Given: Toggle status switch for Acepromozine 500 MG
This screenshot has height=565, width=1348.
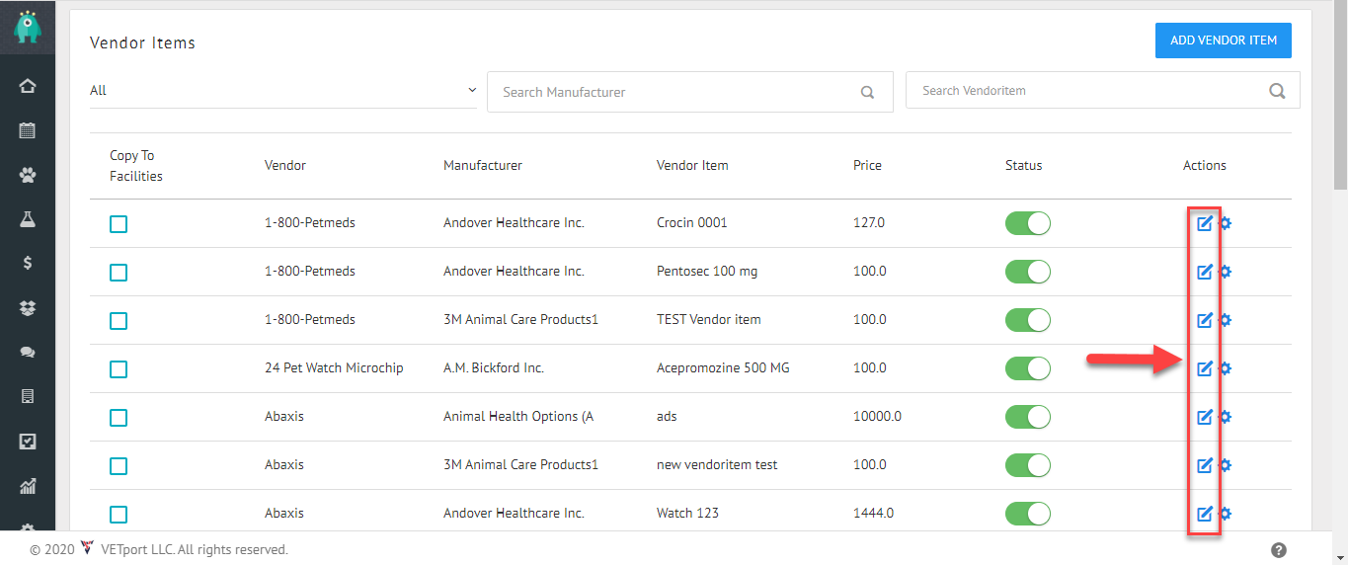Looking at the screenshot, I should pyautogui.click(x=1028, y=368).
